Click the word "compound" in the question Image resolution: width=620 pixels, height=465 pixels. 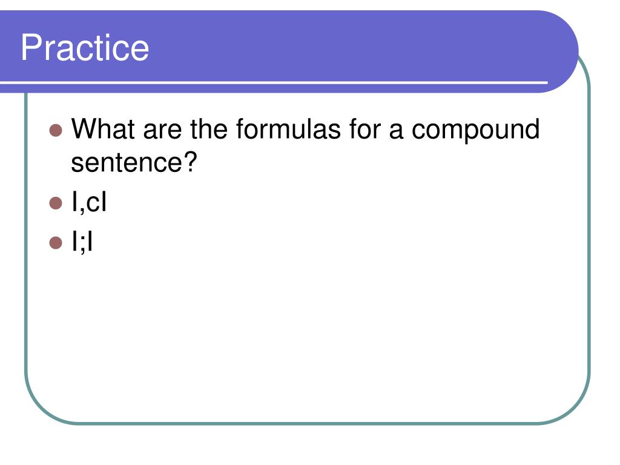[476, 130]
